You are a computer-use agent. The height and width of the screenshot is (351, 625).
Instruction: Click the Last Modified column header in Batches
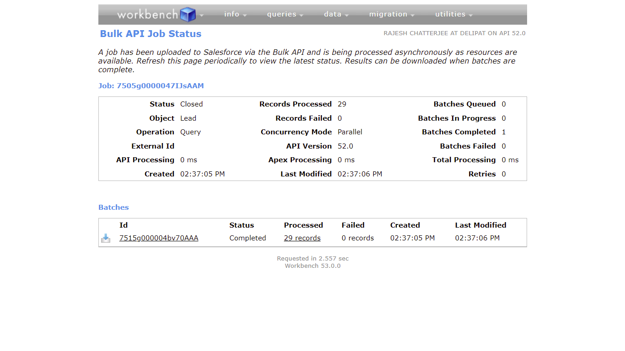[x=481, y=225]
